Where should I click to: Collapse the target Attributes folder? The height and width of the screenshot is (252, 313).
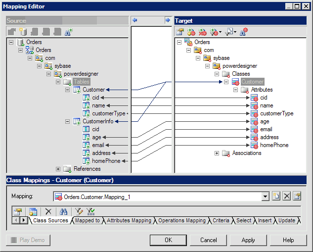click(x=235, y=90)
